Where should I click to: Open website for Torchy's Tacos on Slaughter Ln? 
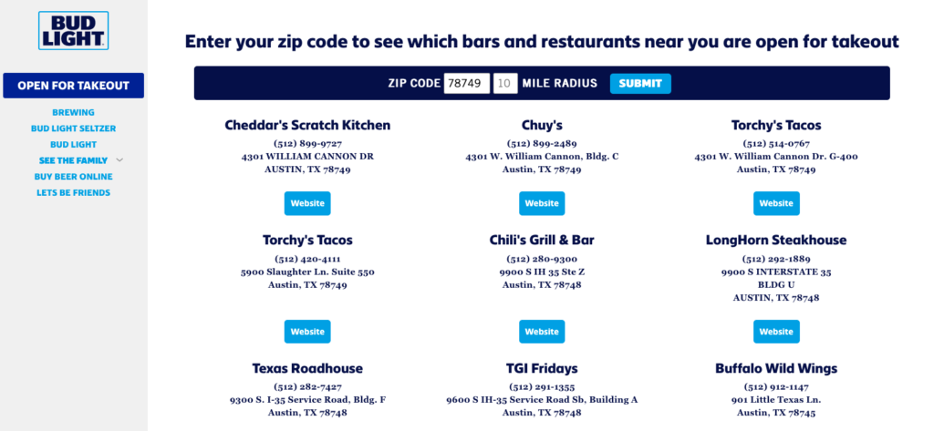pyautogui.click(x=307, y=332)
